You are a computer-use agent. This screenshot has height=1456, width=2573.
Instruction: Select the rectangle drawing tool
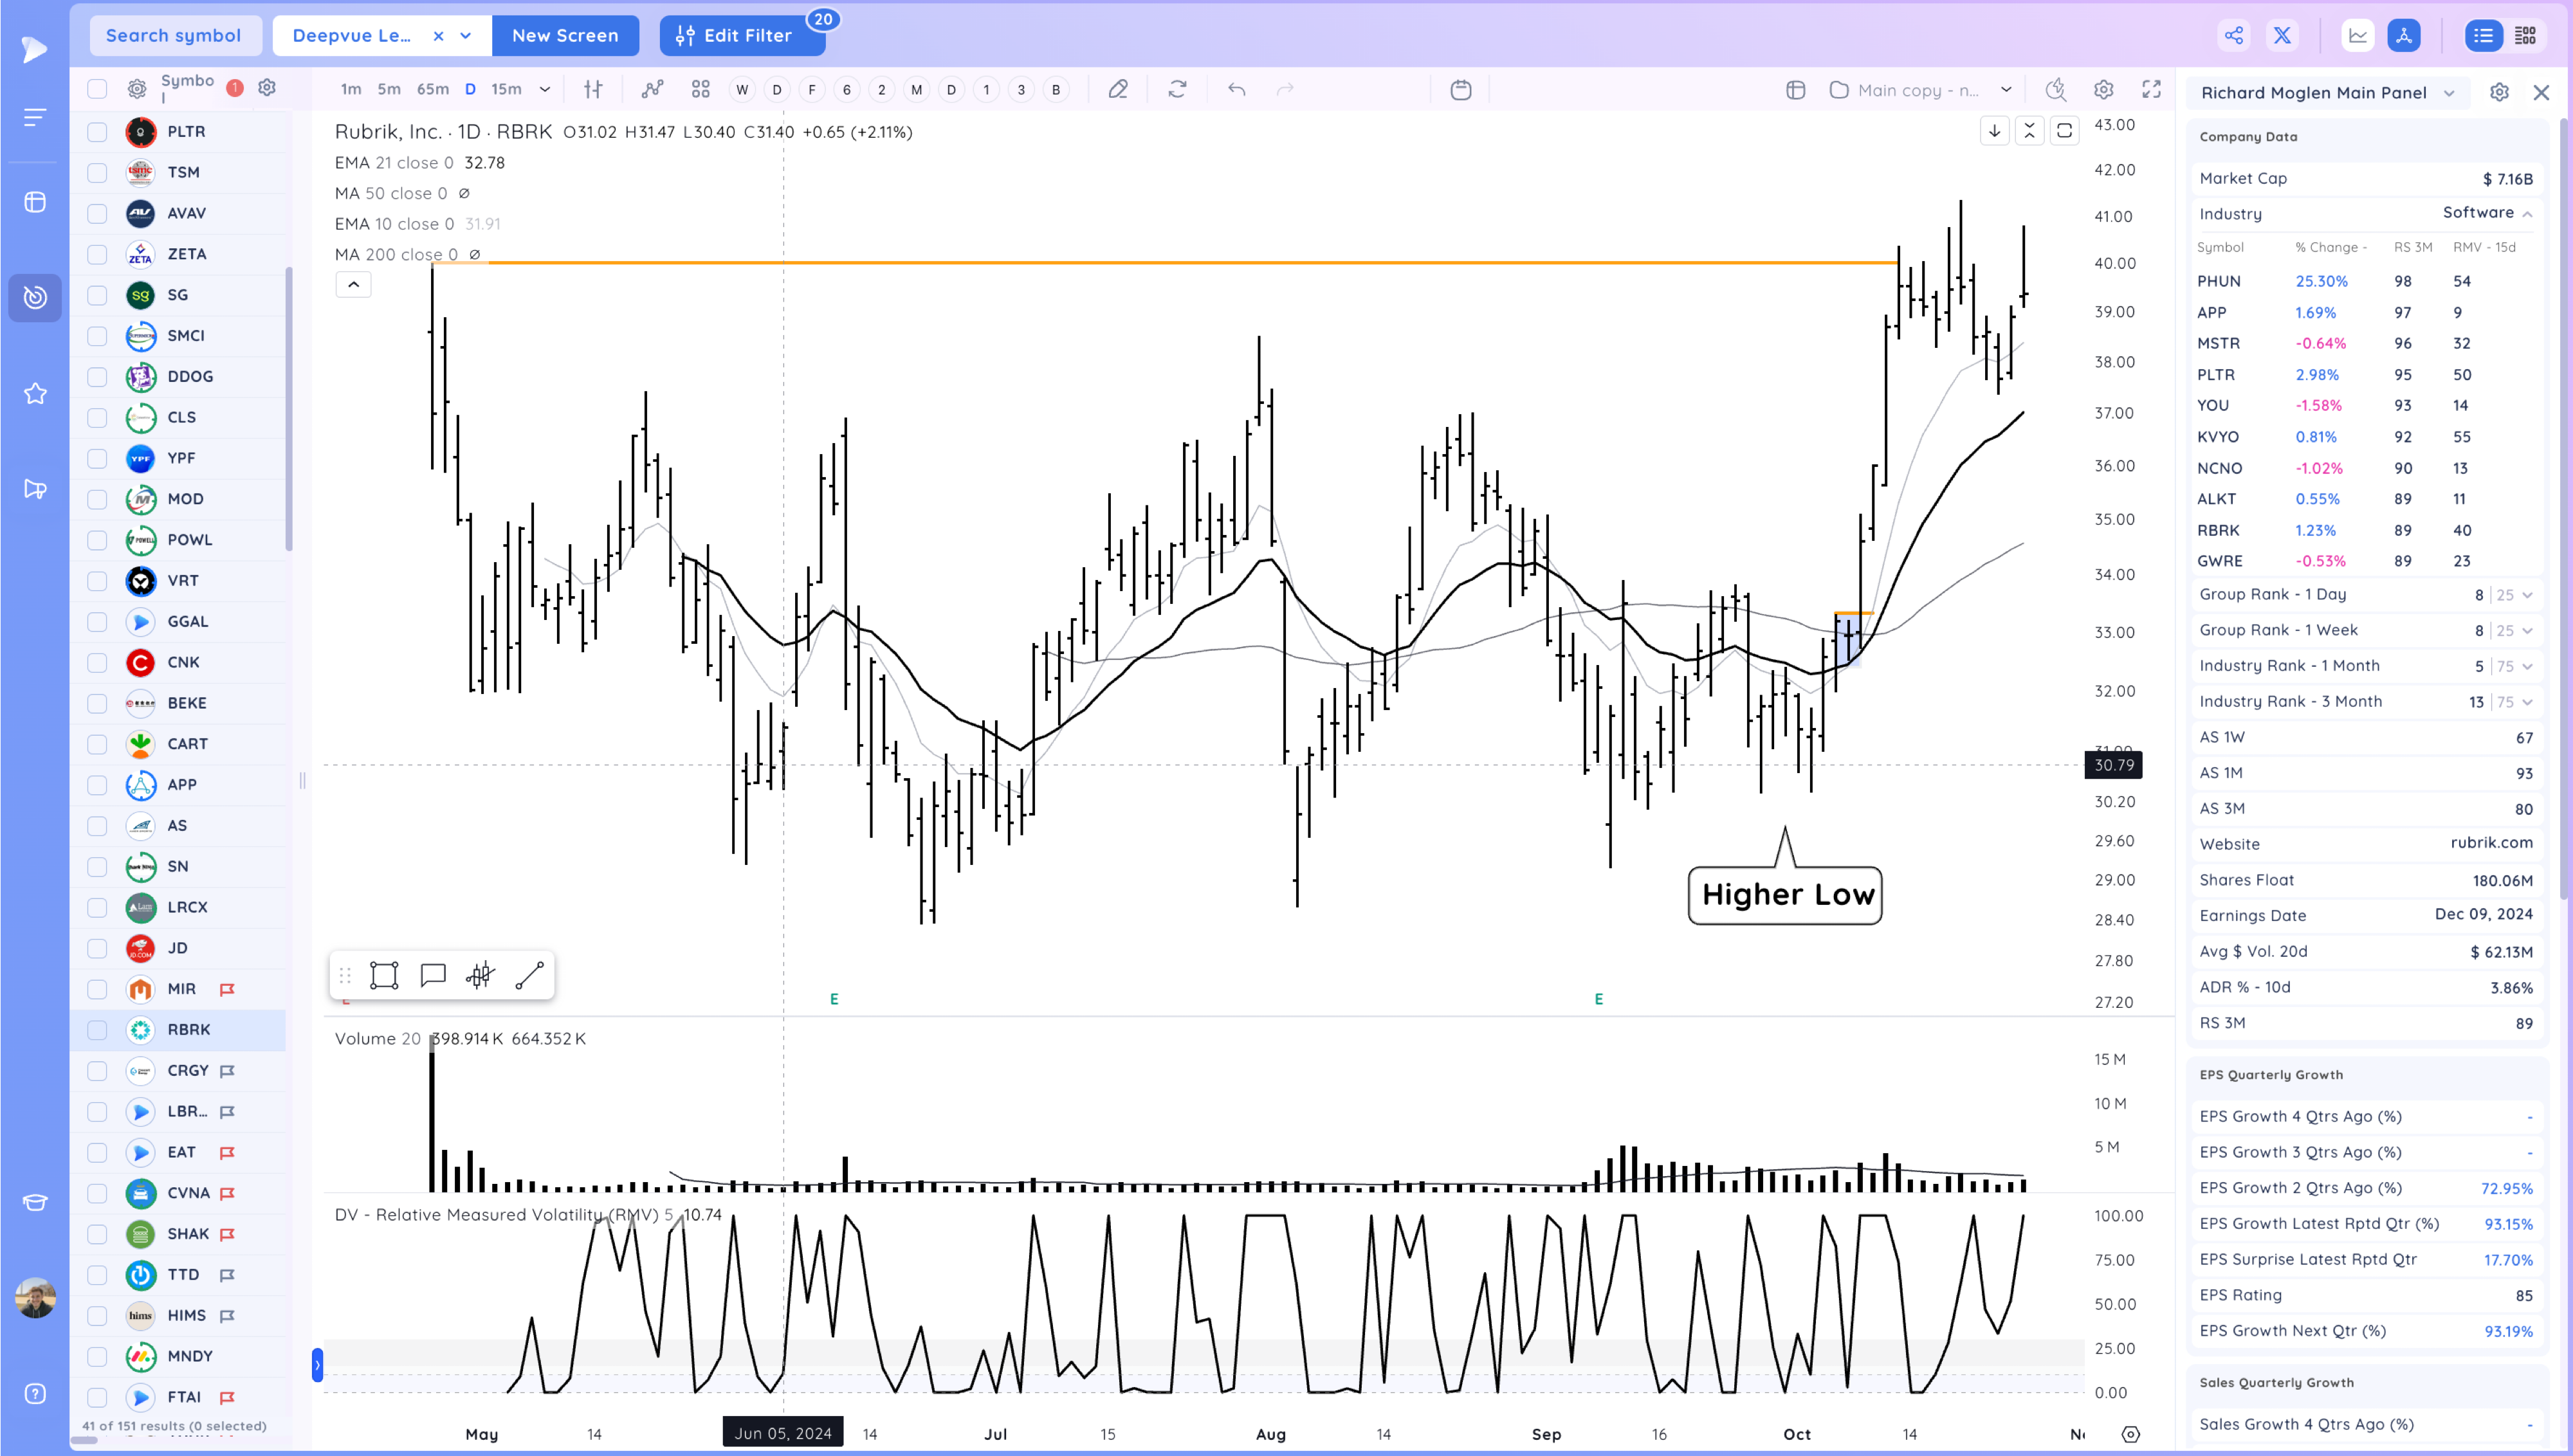coord(384,975)
